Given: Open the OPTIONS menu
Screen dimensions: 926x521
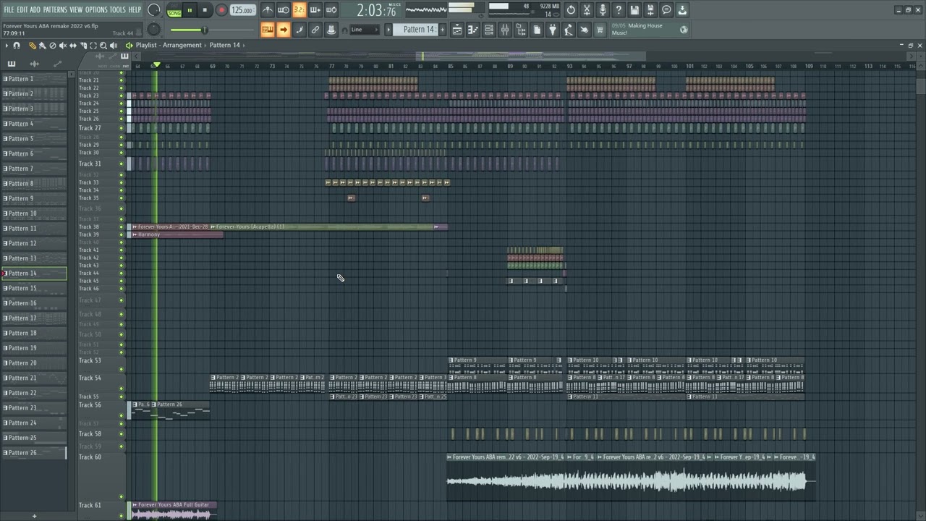Looking at the screenshot, I should pos(96,9).
